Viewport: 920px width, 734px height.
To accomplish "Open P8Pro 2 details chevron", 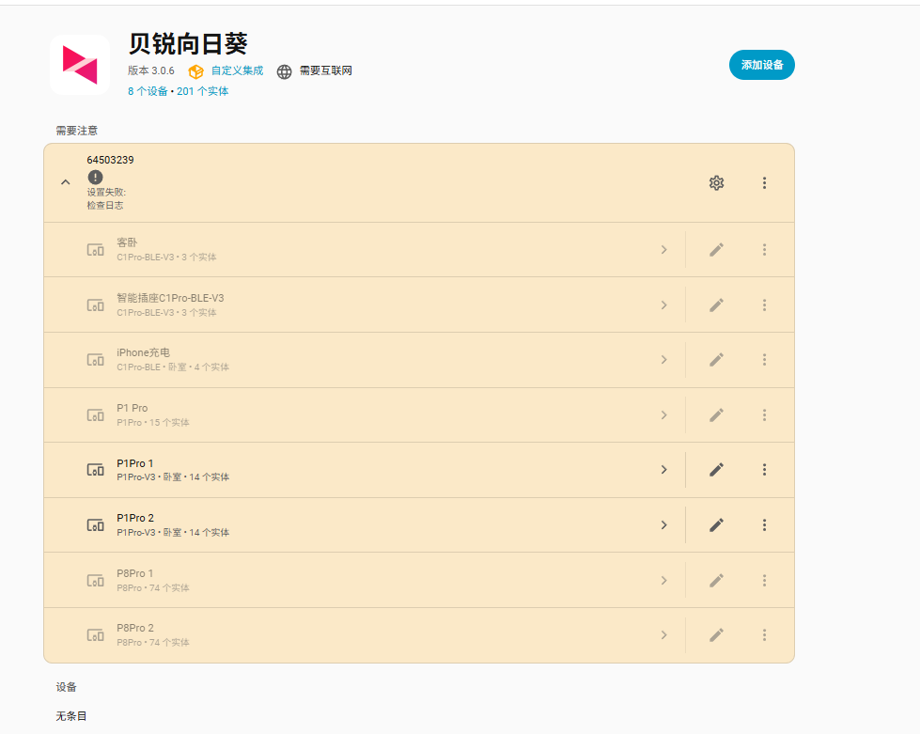I will 663,634.
